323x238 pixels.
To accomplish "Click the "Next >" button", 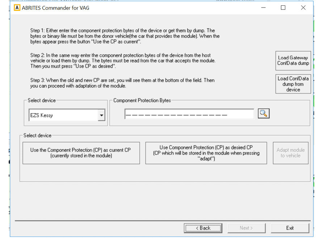I will coord(246,228).
